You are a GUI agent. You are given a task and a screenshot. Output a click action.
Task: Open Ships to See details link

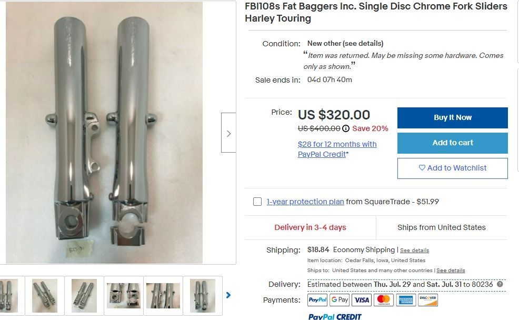451,271
